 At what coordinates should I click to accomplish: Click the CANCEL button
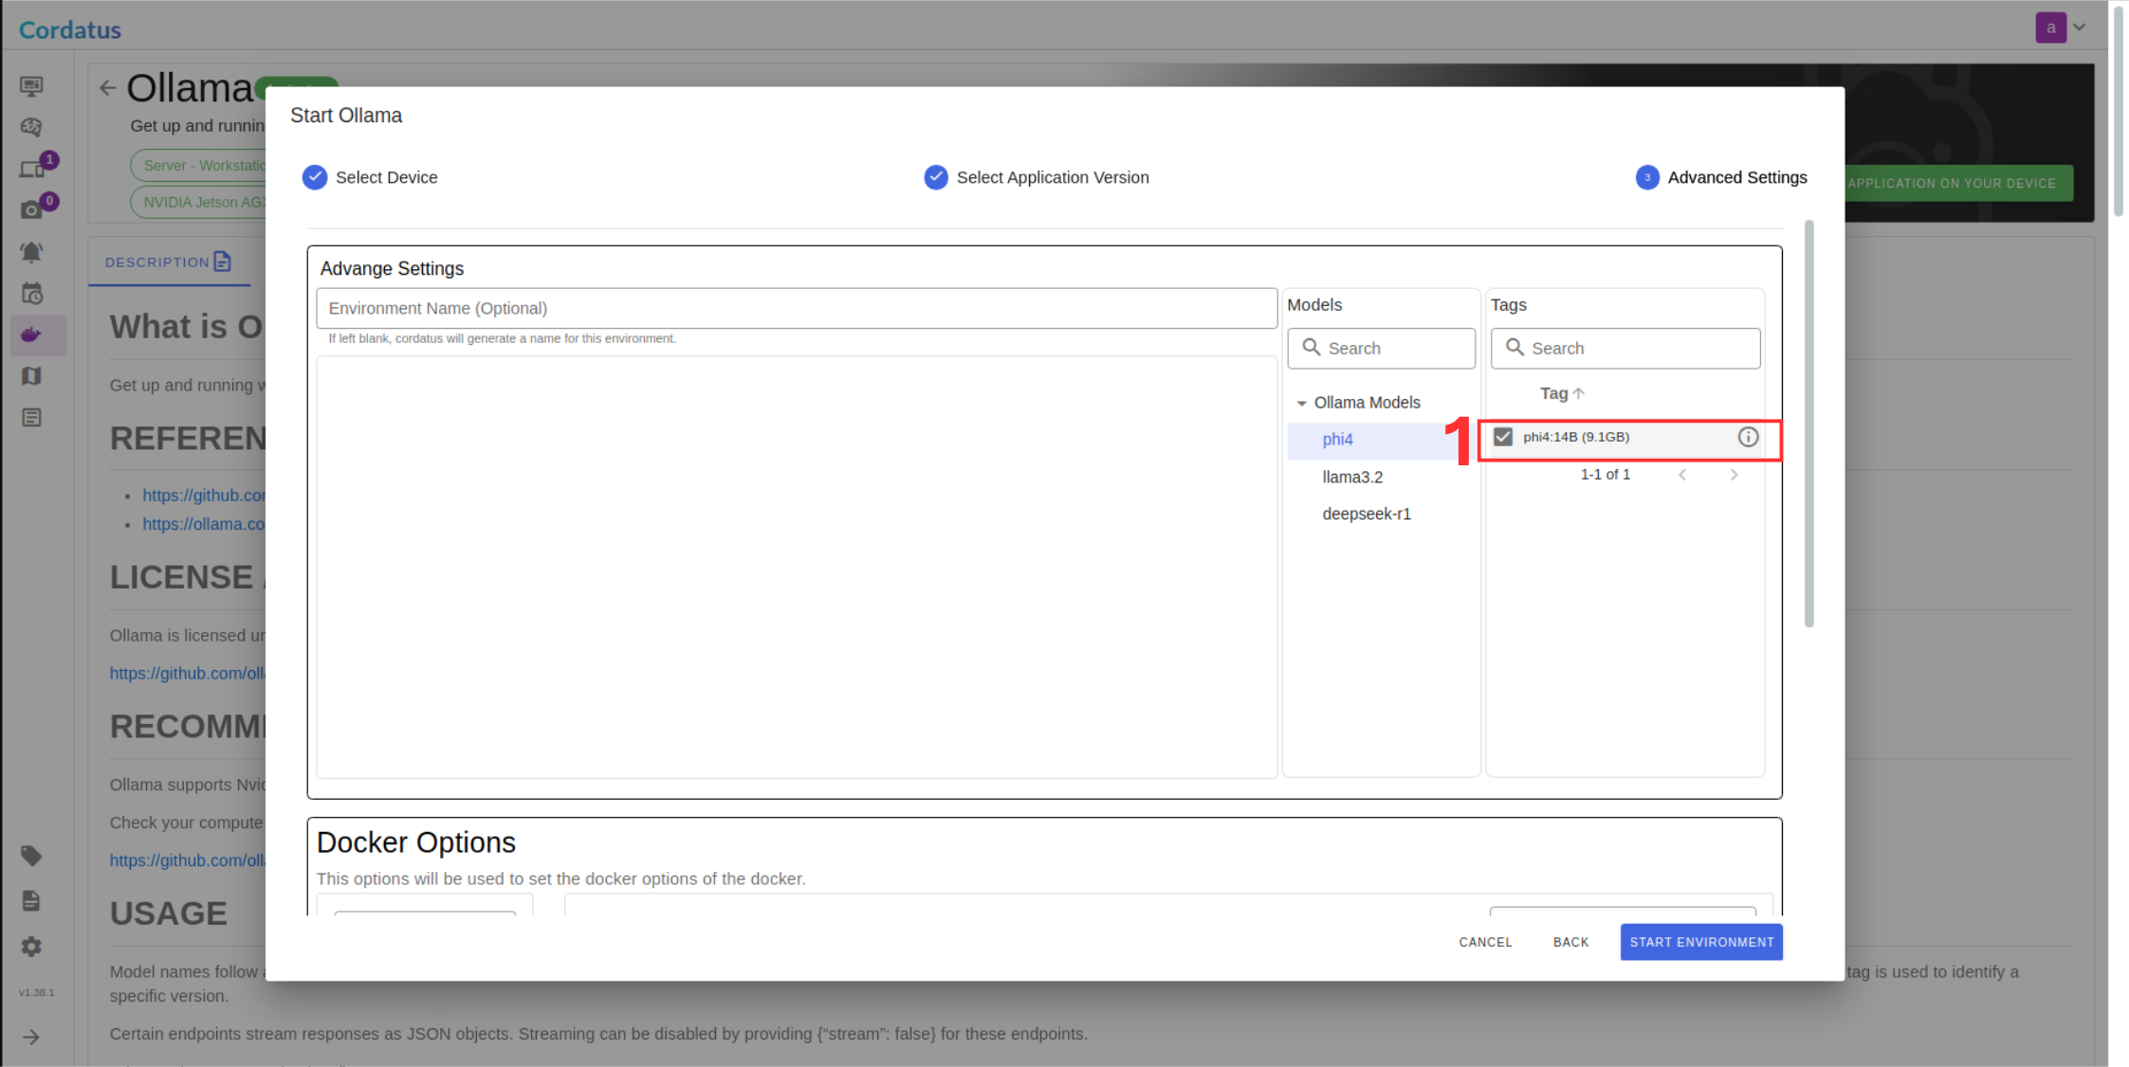coord(1485,942)
